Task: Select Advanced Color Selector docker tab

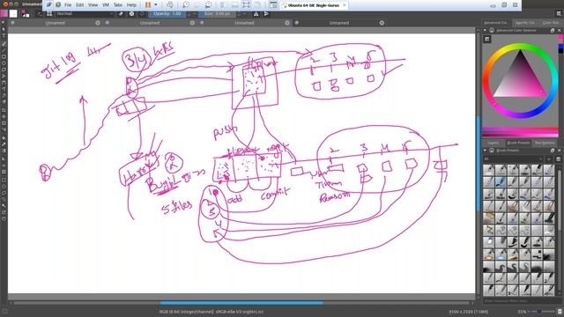Action: (x=495, y=23)
